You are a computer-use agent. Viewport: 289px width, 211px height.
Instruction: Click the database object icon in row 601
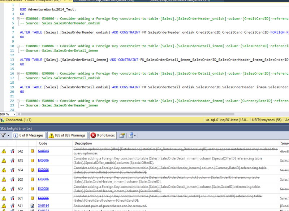coord(33,198)
